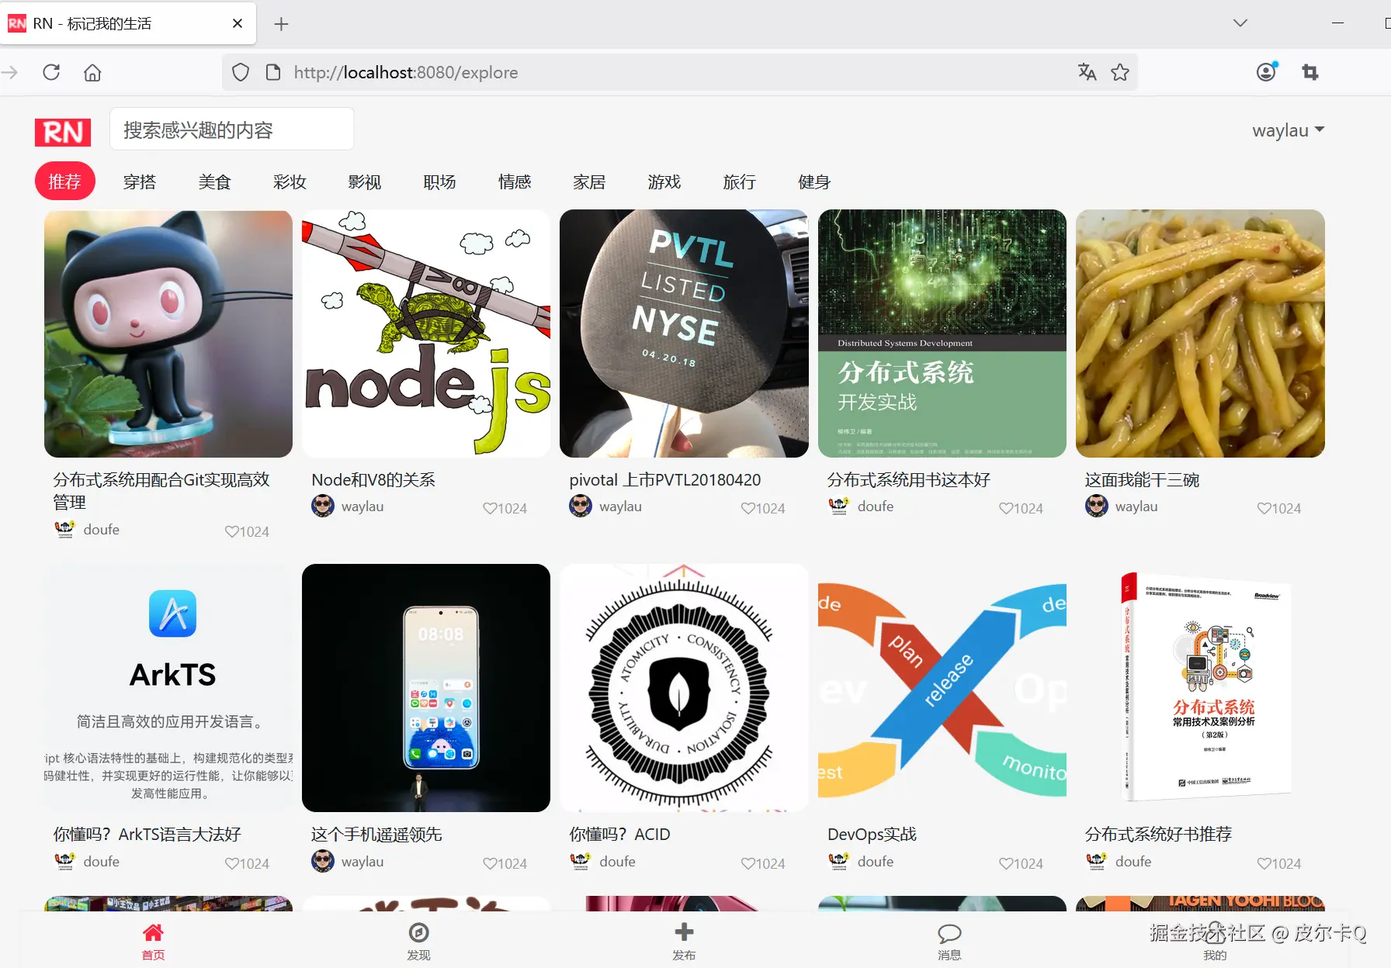Screen dimensions: 1391x968
Task: Click the browser account profile icon
Action: 1266,72
